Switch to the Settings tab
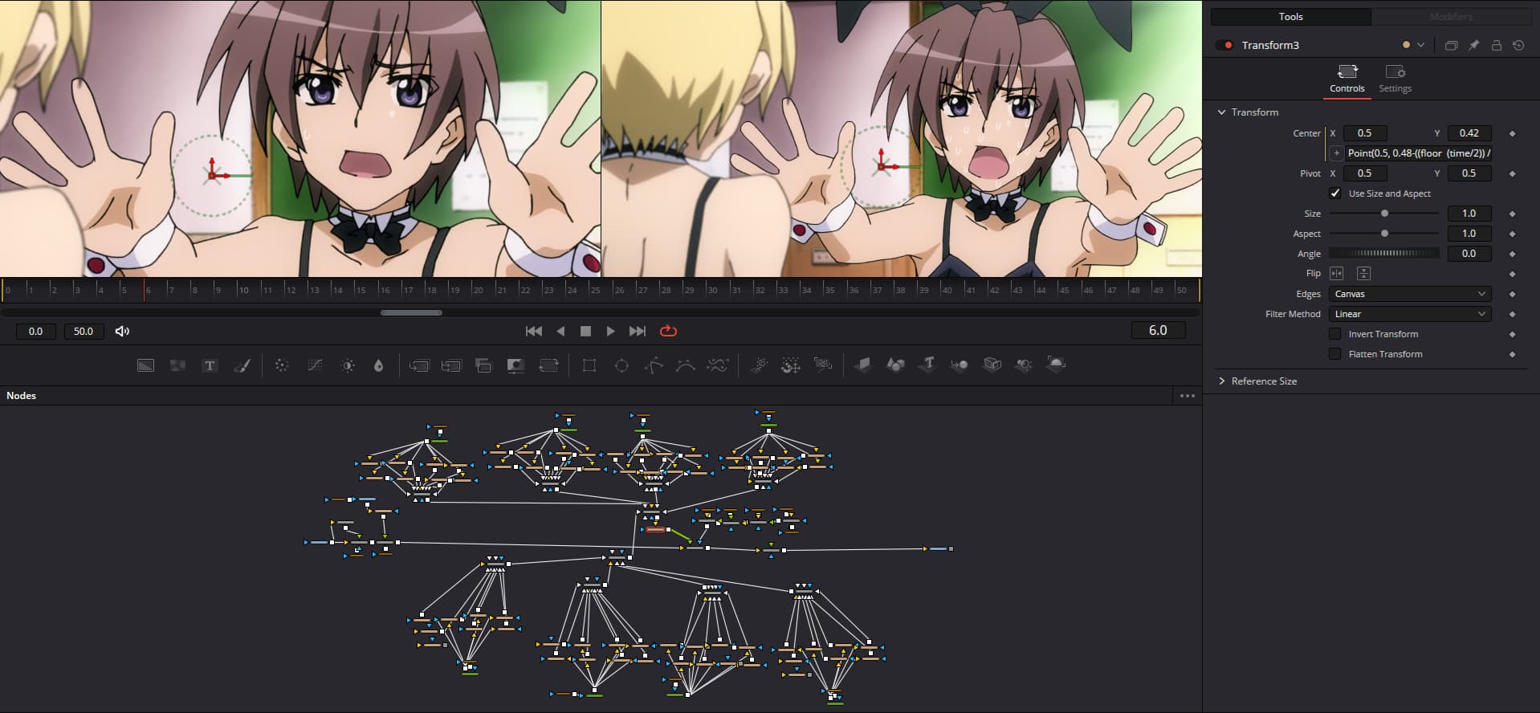 pos(1395,79)
